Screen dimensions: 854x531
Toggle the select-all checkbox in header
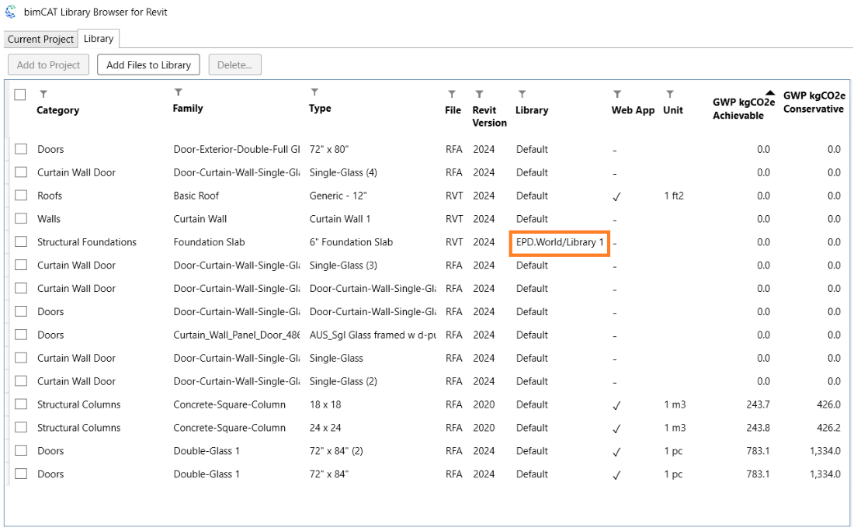pos(20,95)
